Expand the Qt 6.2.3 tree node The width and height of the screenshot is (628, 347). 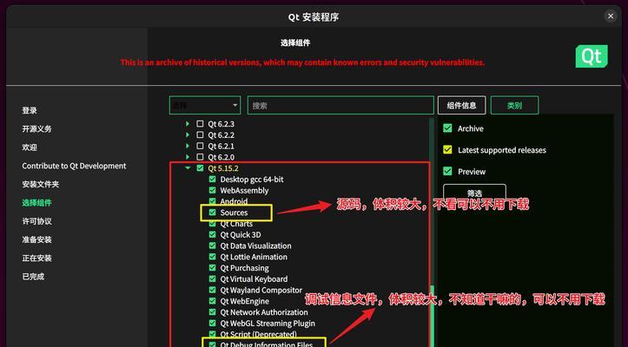[188, 124]
